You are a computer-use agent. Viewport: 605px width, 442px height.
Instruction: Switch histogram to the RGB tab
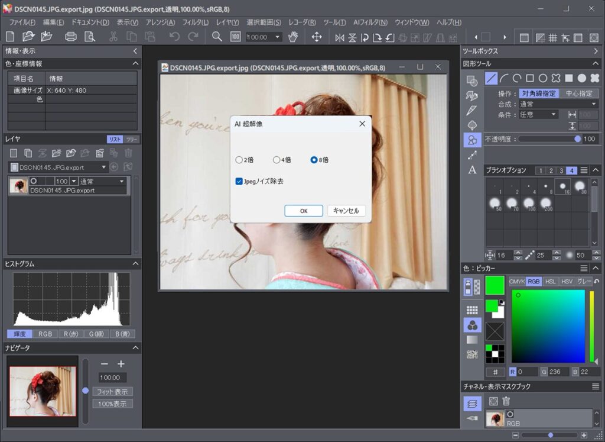click(45, 334)
